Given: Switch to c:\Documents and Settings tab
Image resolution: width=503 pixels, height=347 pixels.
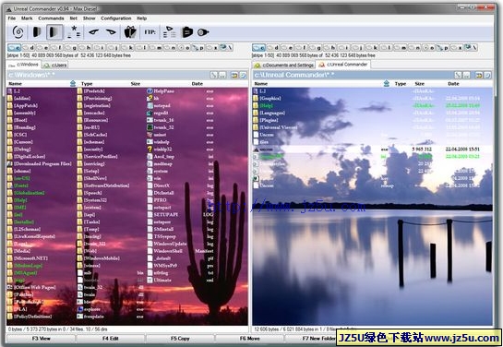Looking at the screenshot, I should tap(284, 66).
